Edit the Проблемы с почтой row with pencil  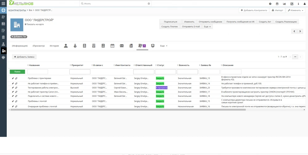(x=13, y=101)
